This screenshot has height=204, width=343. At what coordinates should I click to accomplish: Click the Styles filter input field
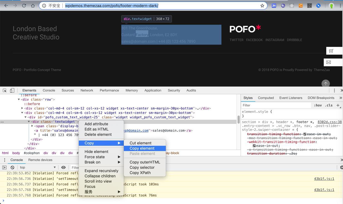[x=276, y=105]
